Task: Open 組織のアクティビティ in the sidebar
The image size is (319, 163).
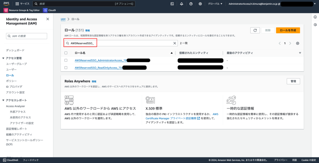Action: coord(19,135)
